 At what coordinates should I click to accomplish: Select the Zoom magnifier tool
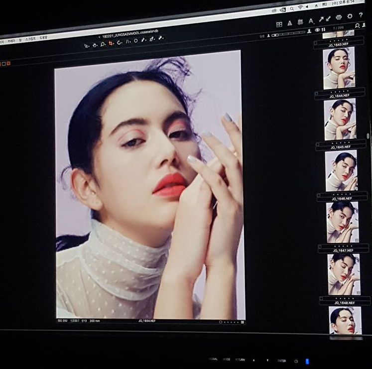pyautogui.click(x=103, y=44)
